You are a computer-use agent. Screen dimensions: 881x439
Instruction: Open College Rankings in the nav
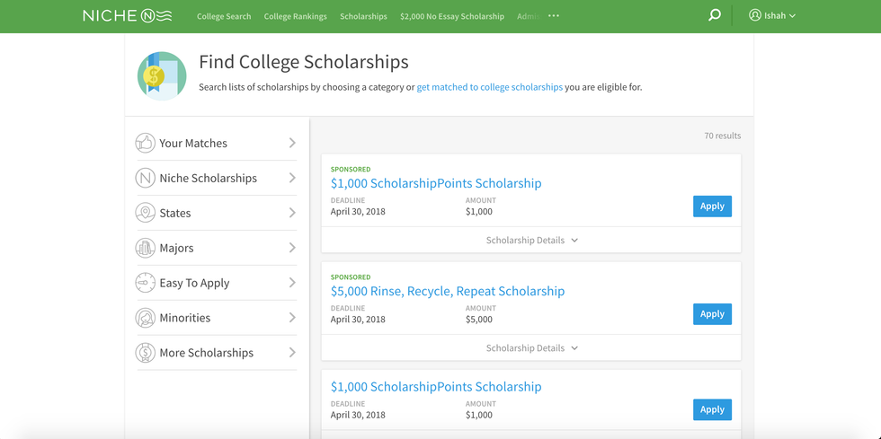click(x=295, y=16)
